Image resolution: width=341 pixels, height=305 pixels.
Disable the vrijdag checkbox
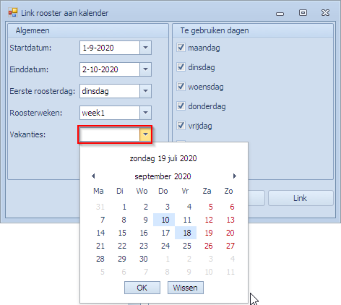[181, 125]
